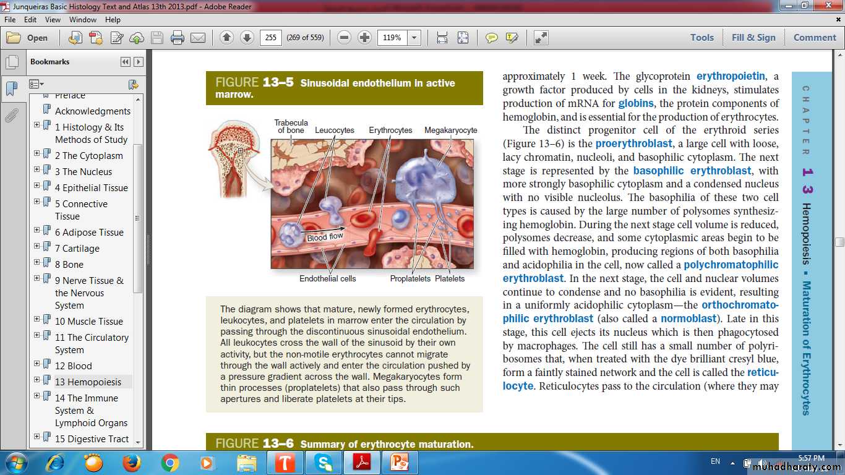Select the 13 Hemopoiesis bookmark
Viewport: 845px width, 475px height.
(88, 382)
